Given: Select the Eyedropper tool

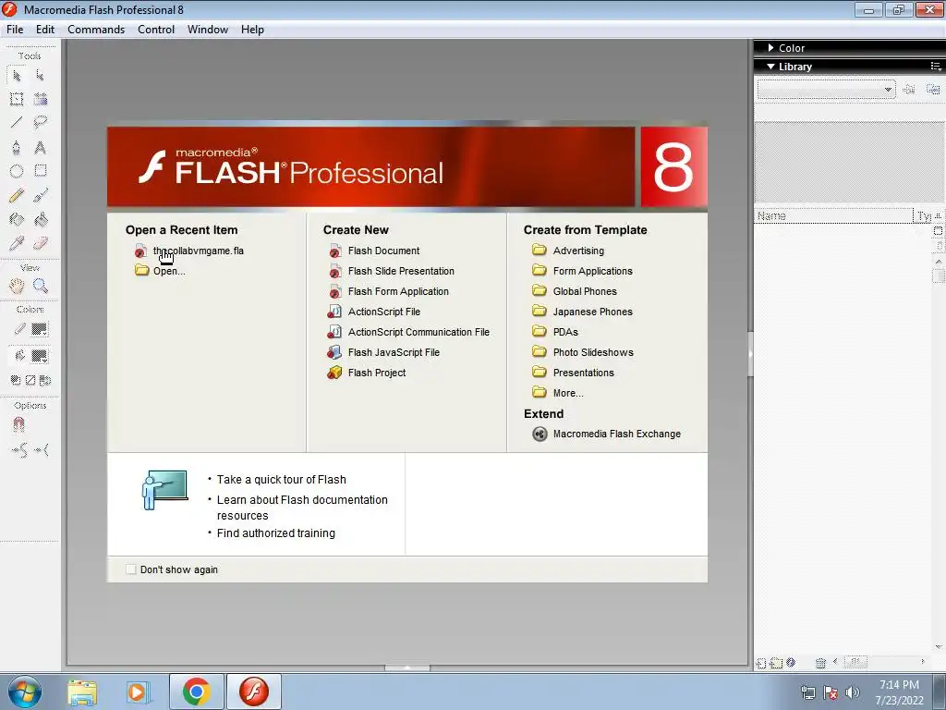Looking at the screenshot, I should 17,243.
